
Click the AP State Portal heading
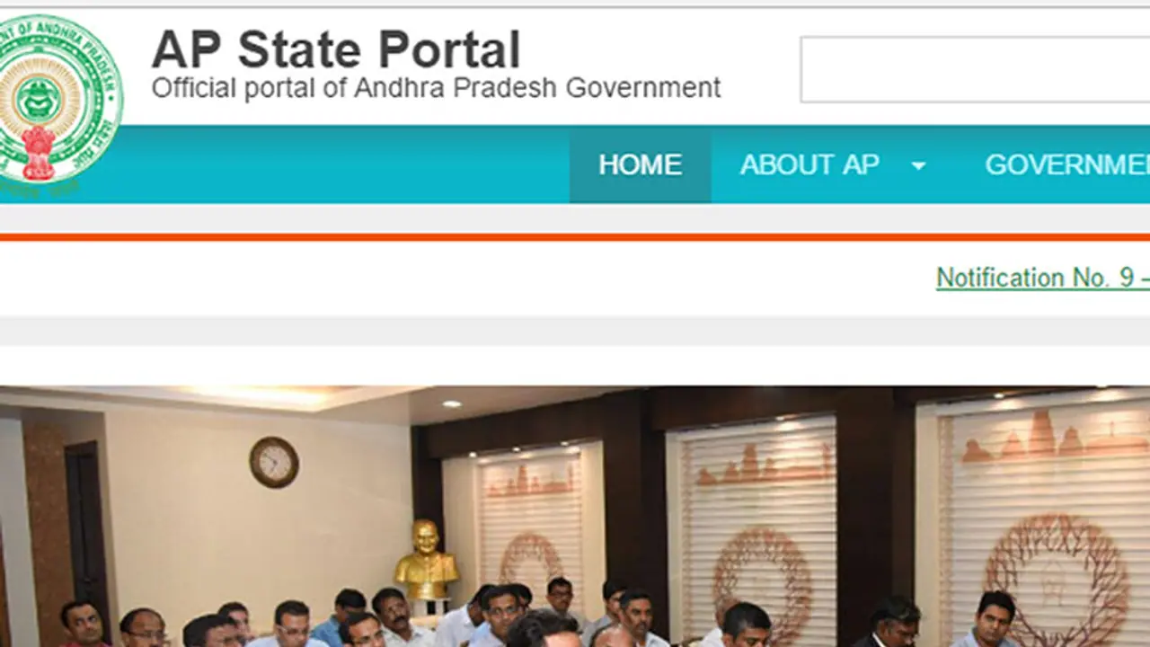336,49
